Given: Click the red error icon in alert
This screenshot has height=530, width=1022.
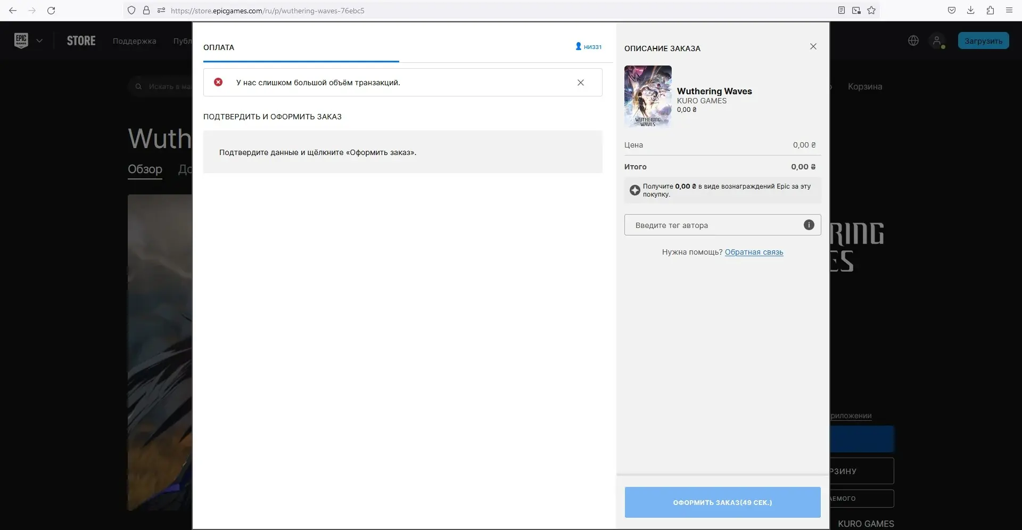Looking at the screenshot, I should coord(218,82).
